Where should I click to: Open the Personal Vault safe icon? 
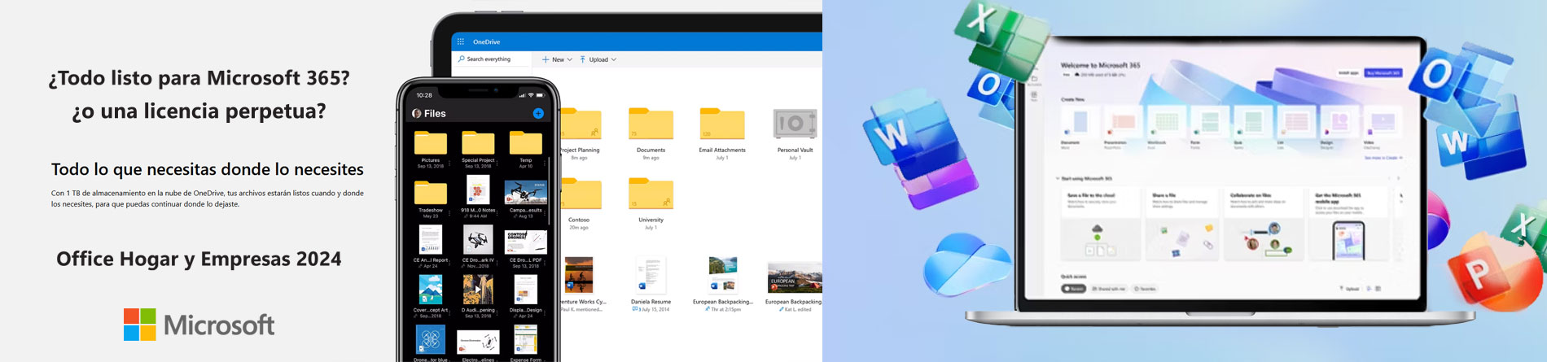[x=795, y=124]
